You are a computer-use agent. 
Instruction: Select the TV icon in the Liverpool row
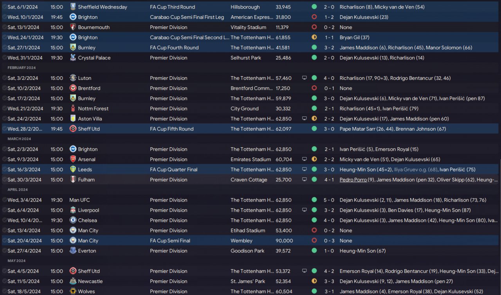pos(304,210)
